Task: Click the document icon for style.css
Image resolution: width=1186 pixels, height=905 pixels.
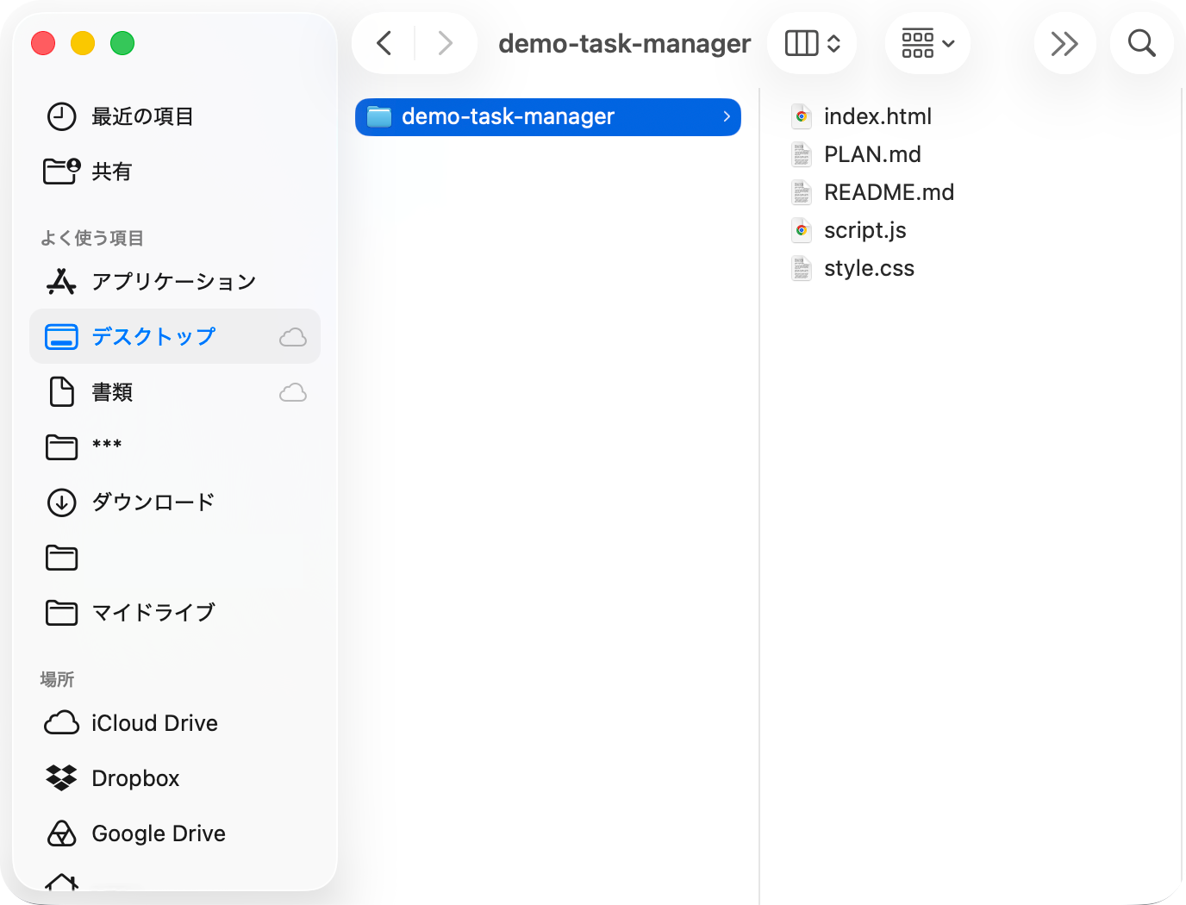Action: (802, 268)
